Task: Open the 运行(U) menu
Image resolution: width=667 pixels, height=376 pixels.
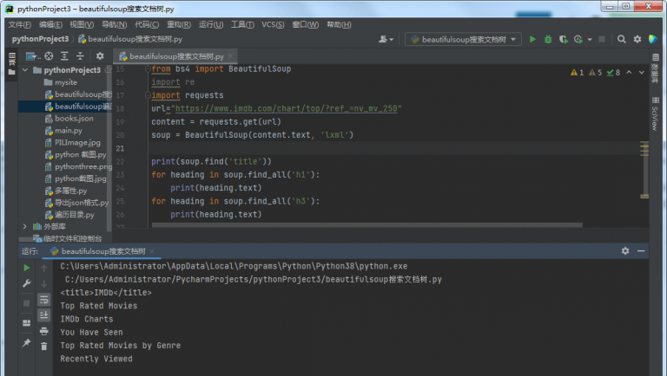Action: point(211,24)
